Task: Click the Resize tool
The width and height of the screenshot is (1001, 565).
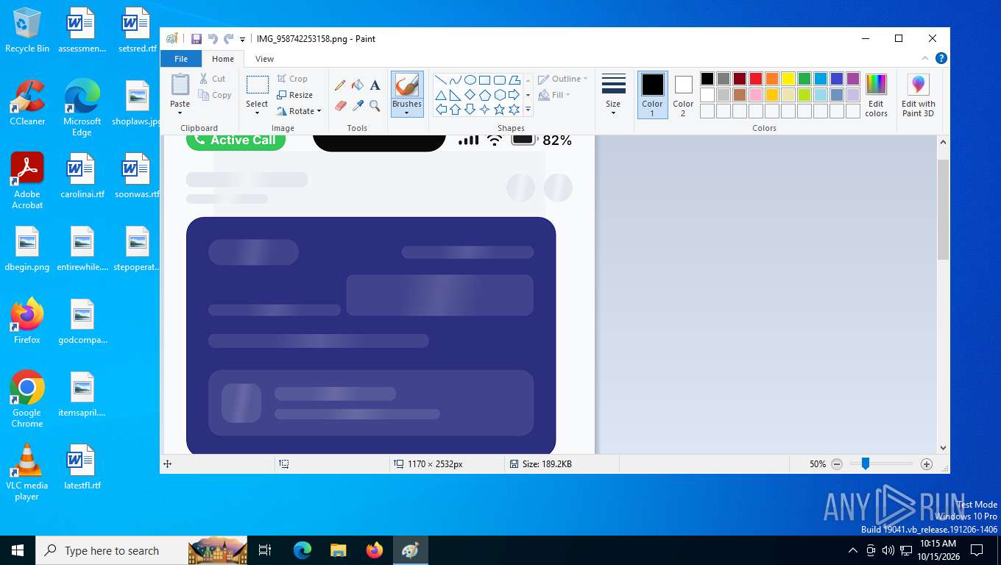Action: pyautogui.click(x=294, y=95)
